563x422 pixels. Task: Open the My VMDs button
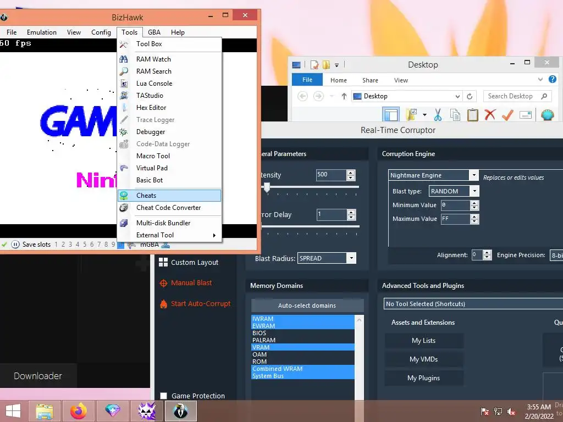(424, 359)
